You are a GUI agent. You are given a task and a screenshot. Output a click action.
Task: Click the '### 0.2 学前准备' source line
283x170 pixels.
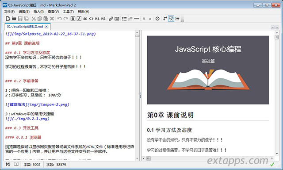(x=22, y=81)
